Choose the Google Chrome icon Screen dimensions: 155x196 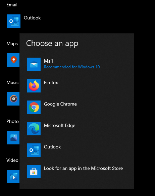coord(34,107)
